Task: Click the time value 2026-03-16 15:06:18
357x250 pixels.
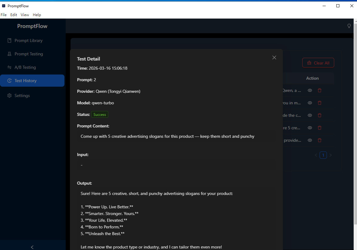Action: click(108, 68)
